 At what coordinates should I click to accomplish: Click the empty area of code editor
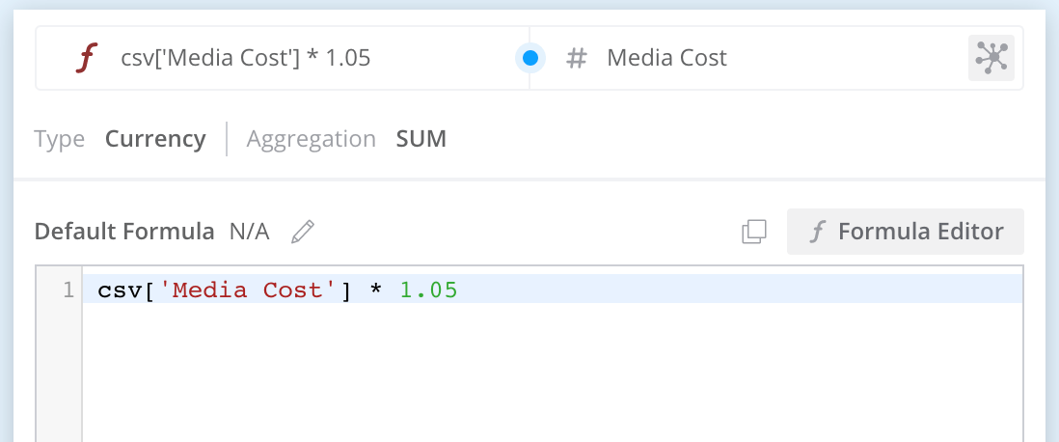[550, 376]
